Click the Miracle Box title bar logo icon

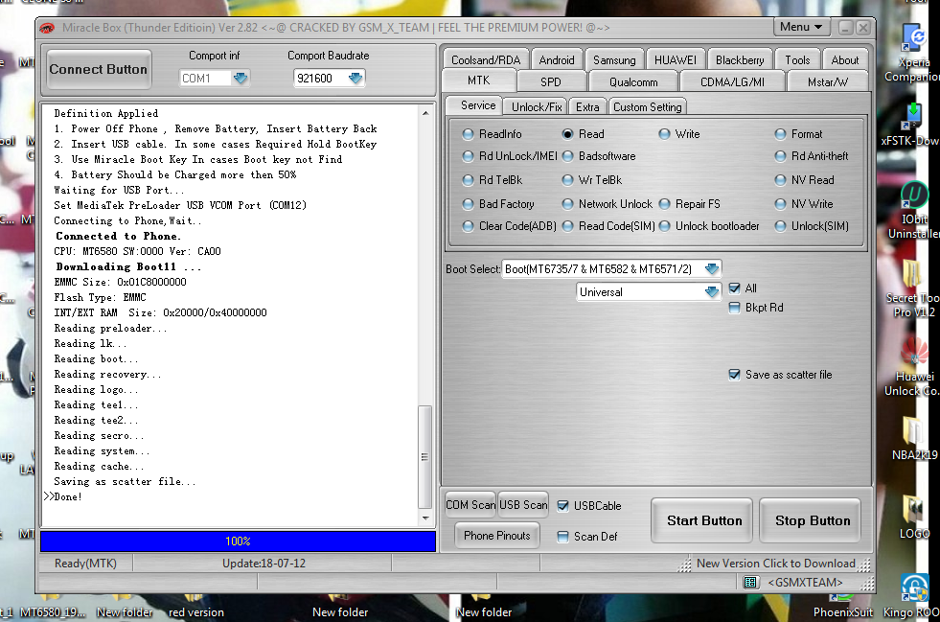tap(47, 28)
